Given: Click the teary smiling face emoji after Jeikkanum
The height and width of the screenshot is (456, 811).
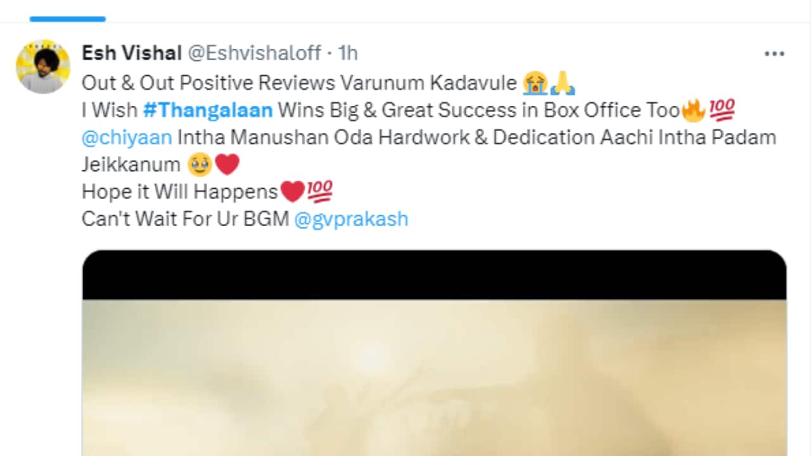Looking at the screenshot, I should (x=199, y=165).
